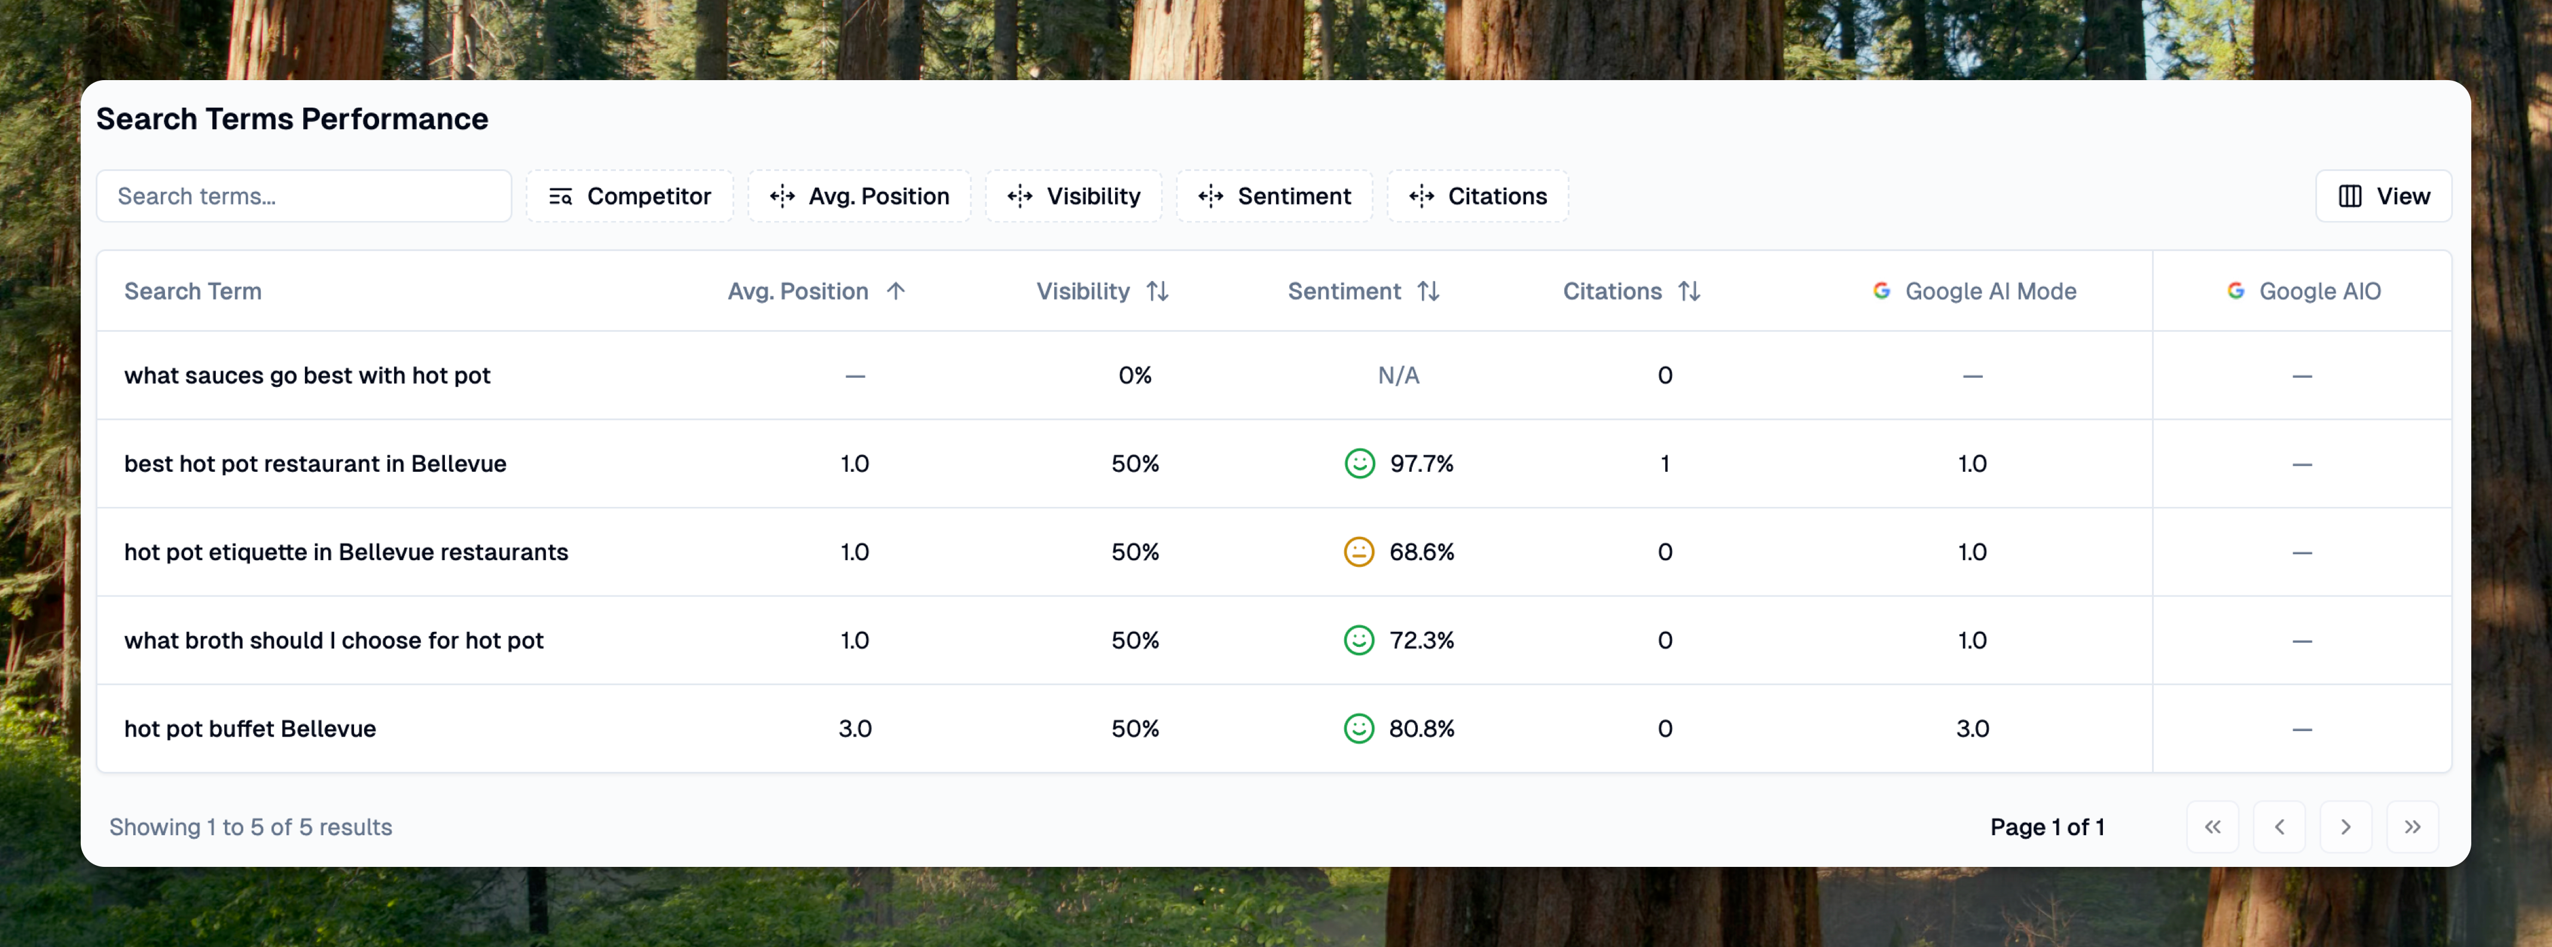The height and width of the screenshot is (947, 2552).
Task: Jump to the last page
Action: point(2412,827)
